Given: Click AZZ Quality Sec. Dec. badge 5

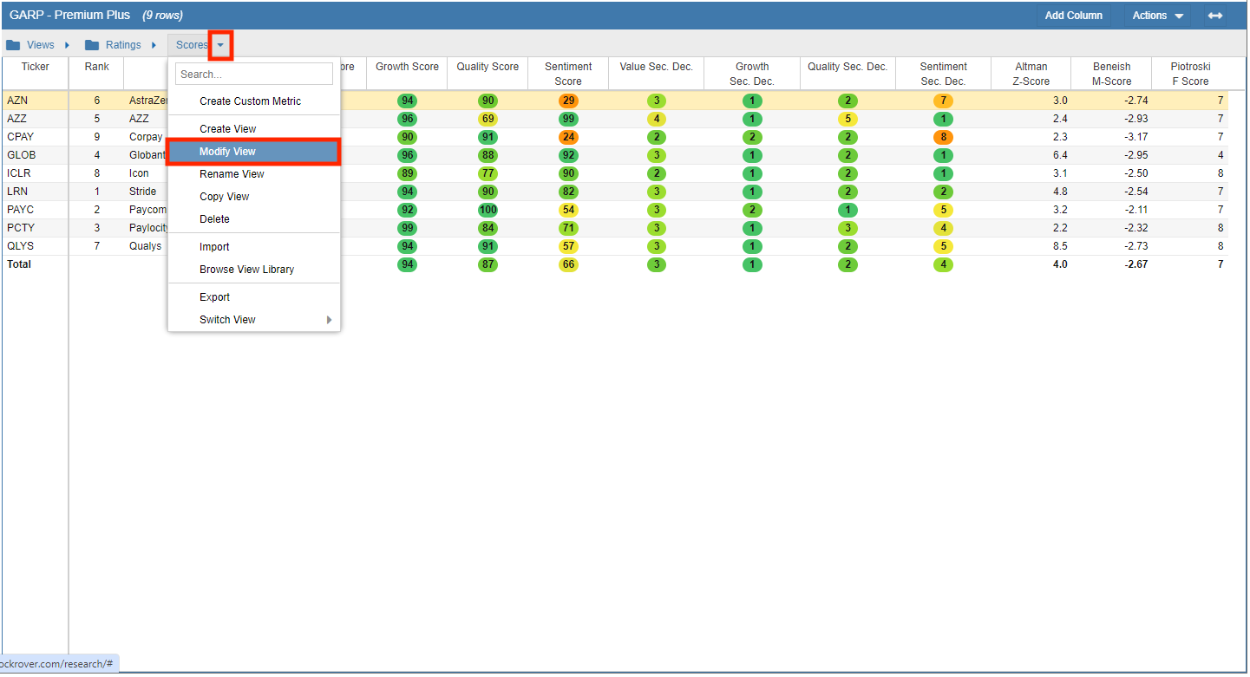Looking at the screenshot, I should coord(848,119).
